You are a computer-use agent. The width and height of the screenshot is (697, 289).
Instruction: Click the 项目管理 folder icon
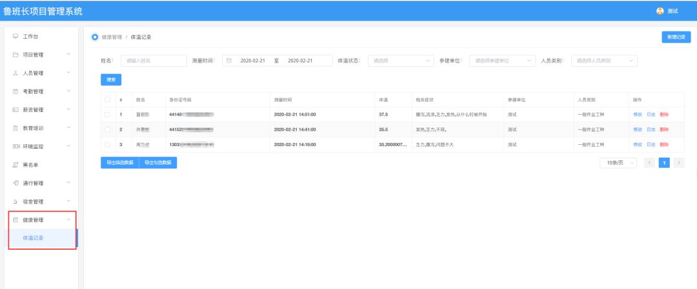[x=15, y=55]
